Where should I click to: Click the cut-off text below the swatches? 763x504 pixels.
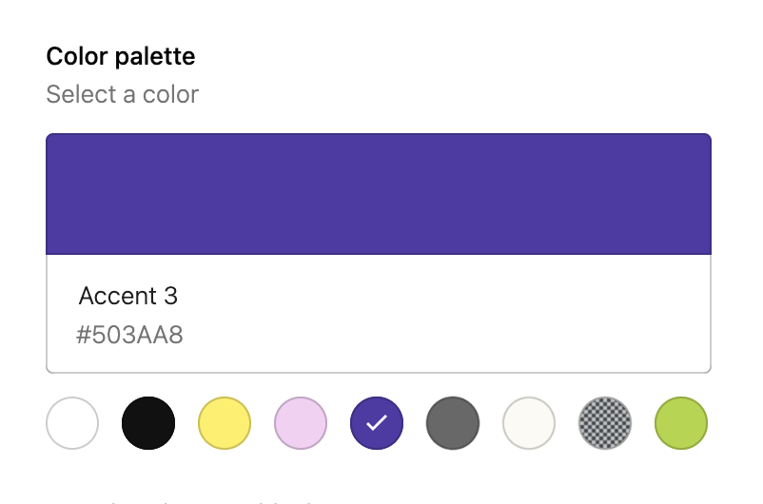pos(190,500)
